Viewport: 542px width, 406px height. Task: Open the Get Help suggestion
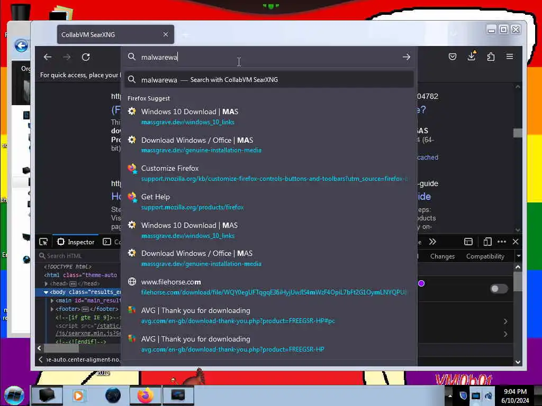269,201
